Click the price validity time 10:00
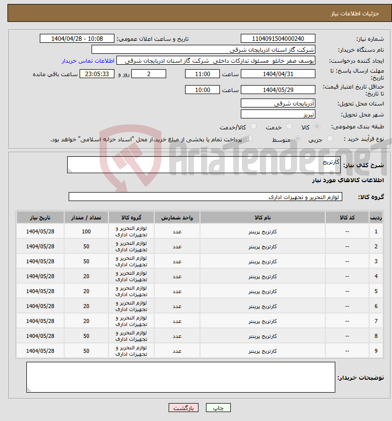Viewport: 392px width, 421px height. tap(202, 90)
